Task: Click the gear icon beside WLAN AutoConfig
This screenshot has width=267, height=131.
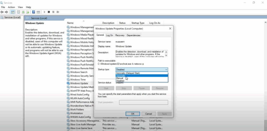Action: tap(68, 98)
